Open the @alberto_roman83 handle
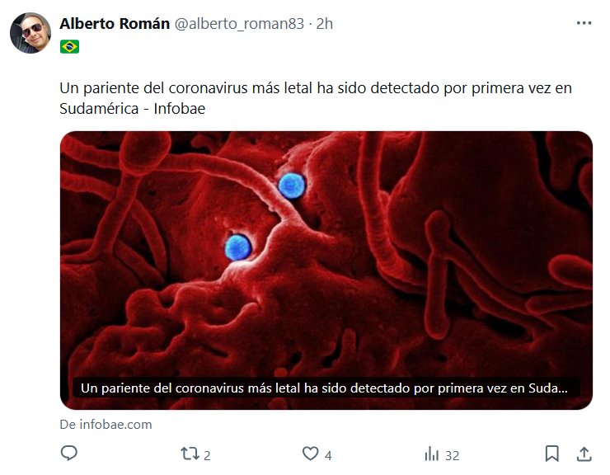 point(239,24)
